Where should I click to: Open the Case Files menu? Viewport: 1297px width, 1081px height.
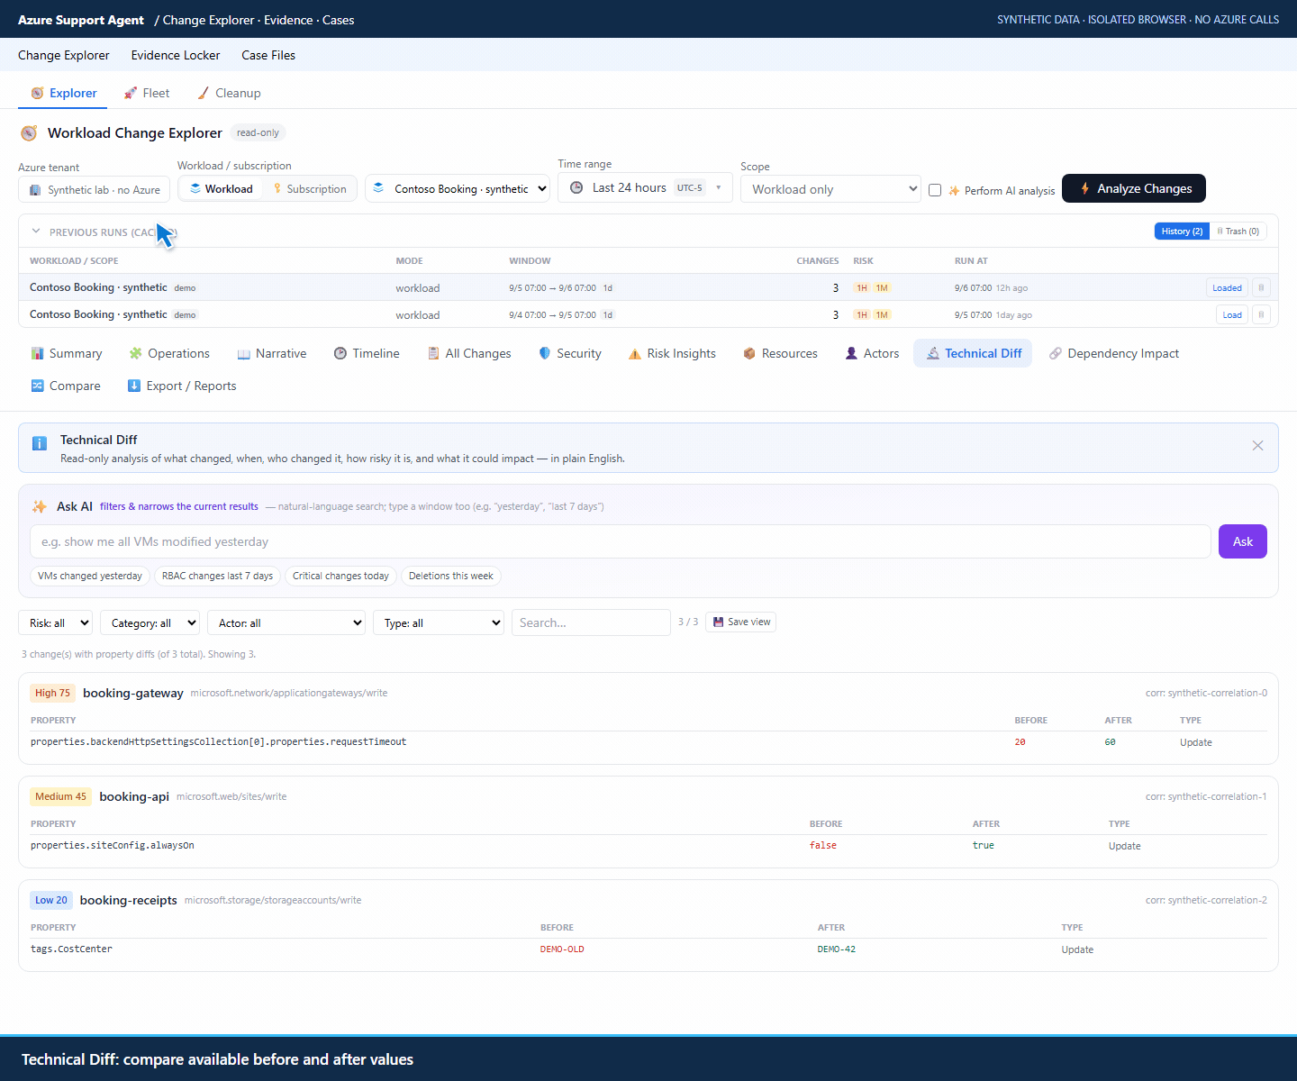(x=268, y=55)
